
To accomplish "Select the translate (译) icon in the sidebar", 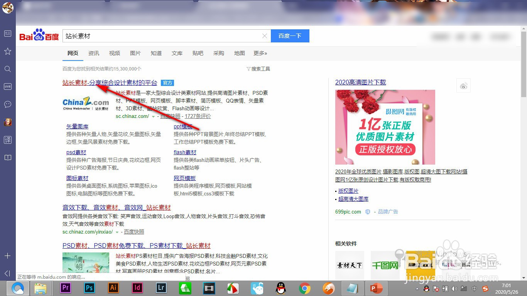I will (x=7, y=140).
